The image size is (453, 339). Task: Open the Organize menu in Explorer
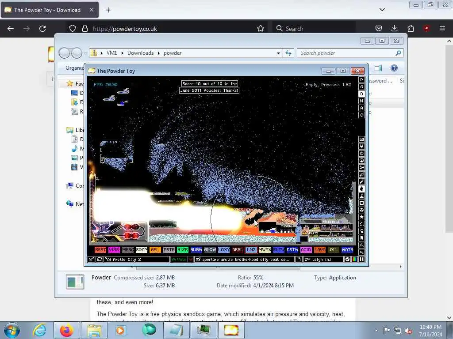tap(74, 68)
